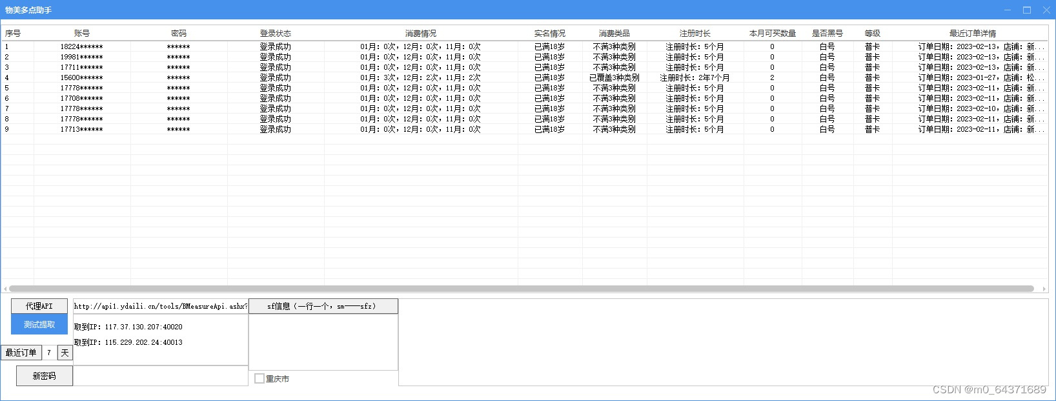Screen dimensions: 1056x401
Task: Sort by the 注册时长 column header
Action: point(695,34)
